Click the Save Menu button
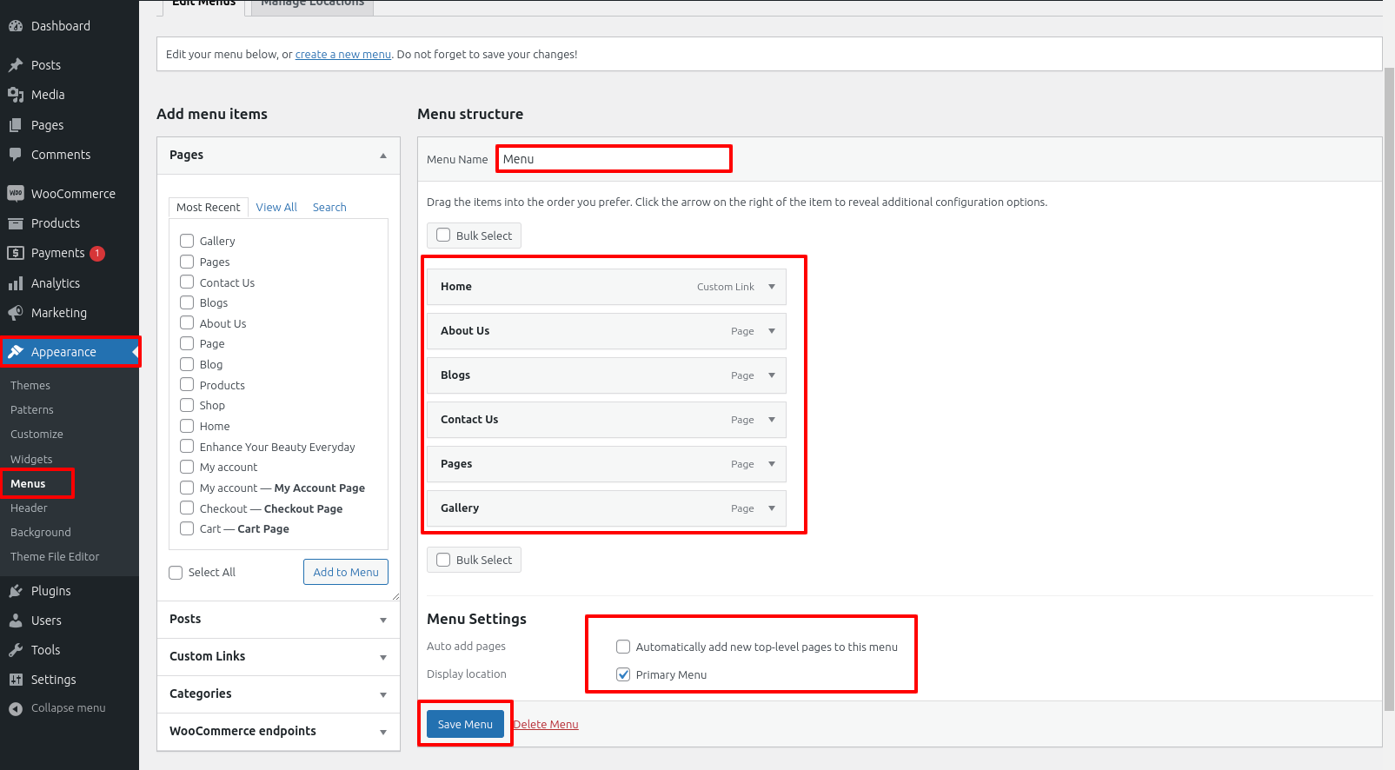The image size is (1395, 770). (465, 724)
